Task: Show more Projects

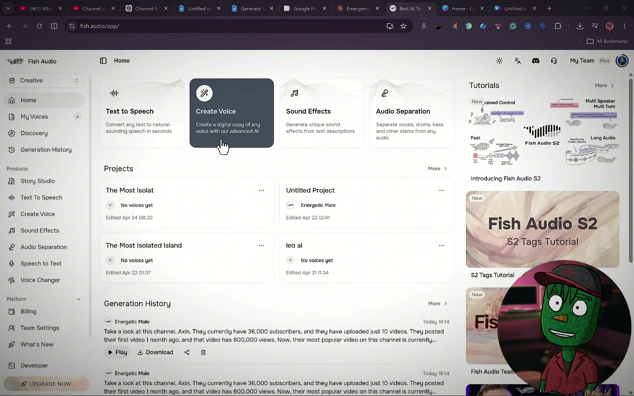Action: [x=438, y=169]
